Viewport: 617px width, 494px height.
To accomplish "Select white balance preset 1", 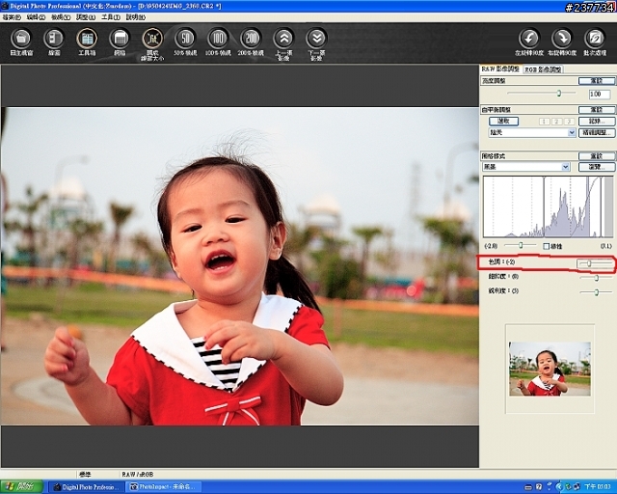I will pyautogui.click(x=545, y=122).
